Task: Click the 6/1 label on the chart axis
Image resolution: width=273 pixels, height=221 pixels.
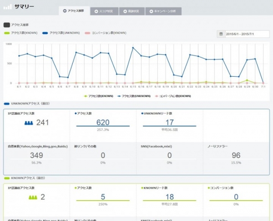Action: click(x=19, y=87)
